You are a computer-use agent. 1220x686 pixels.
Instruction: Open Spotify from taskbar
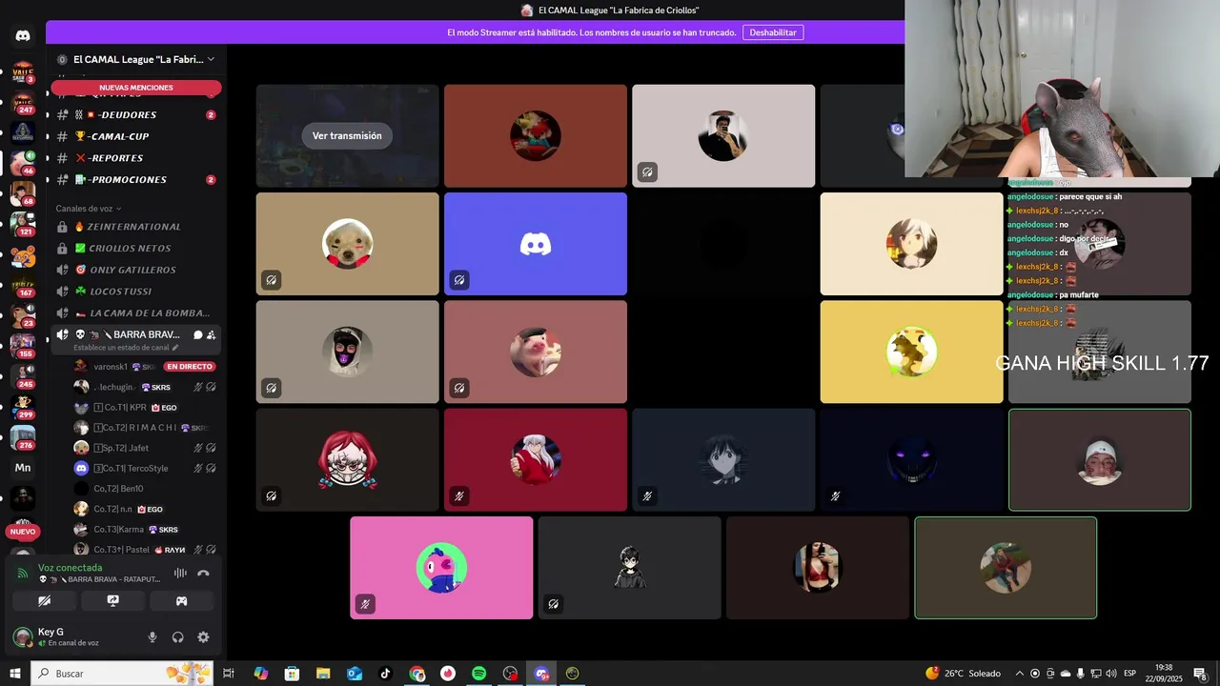479,674
